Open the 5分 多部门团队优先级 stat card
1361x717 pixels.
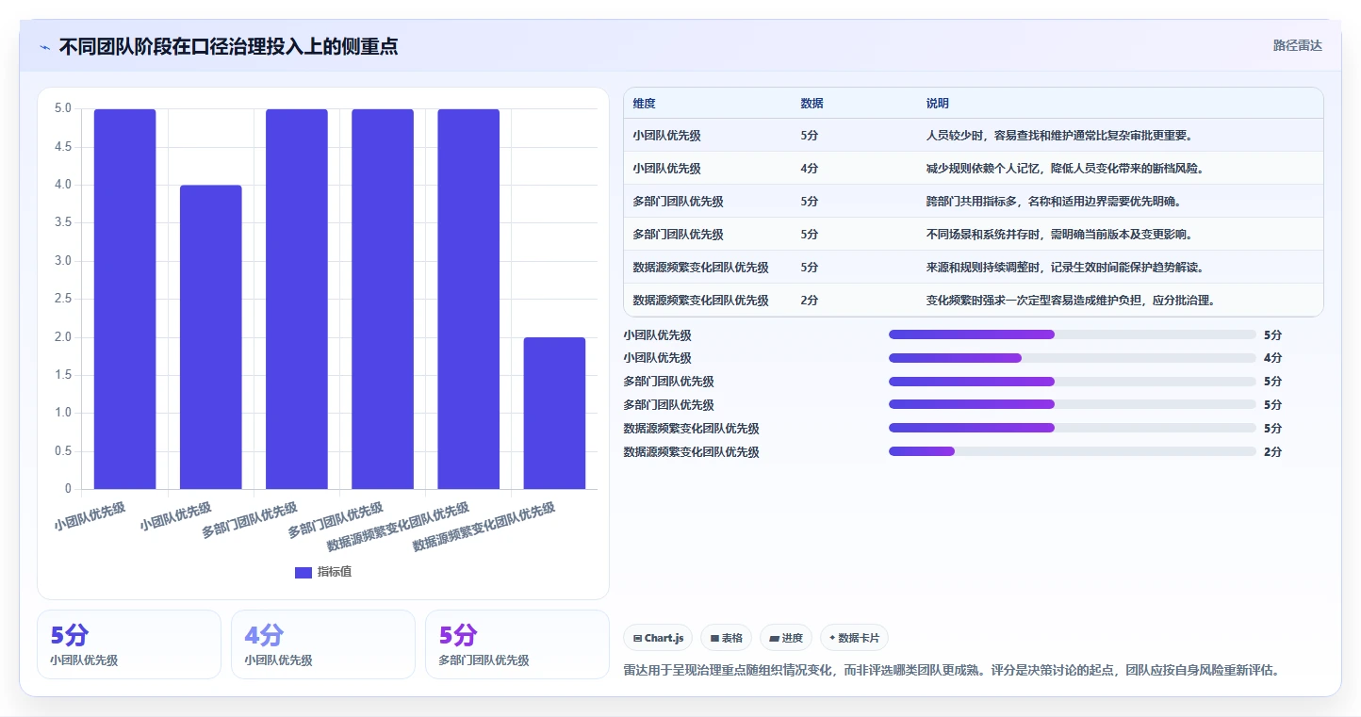(x=517, y=644)
